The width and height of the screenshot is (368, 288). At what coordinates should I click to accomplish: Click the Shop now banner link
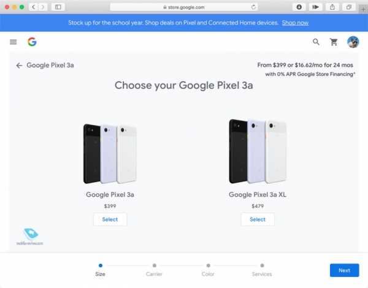point(295,23)
